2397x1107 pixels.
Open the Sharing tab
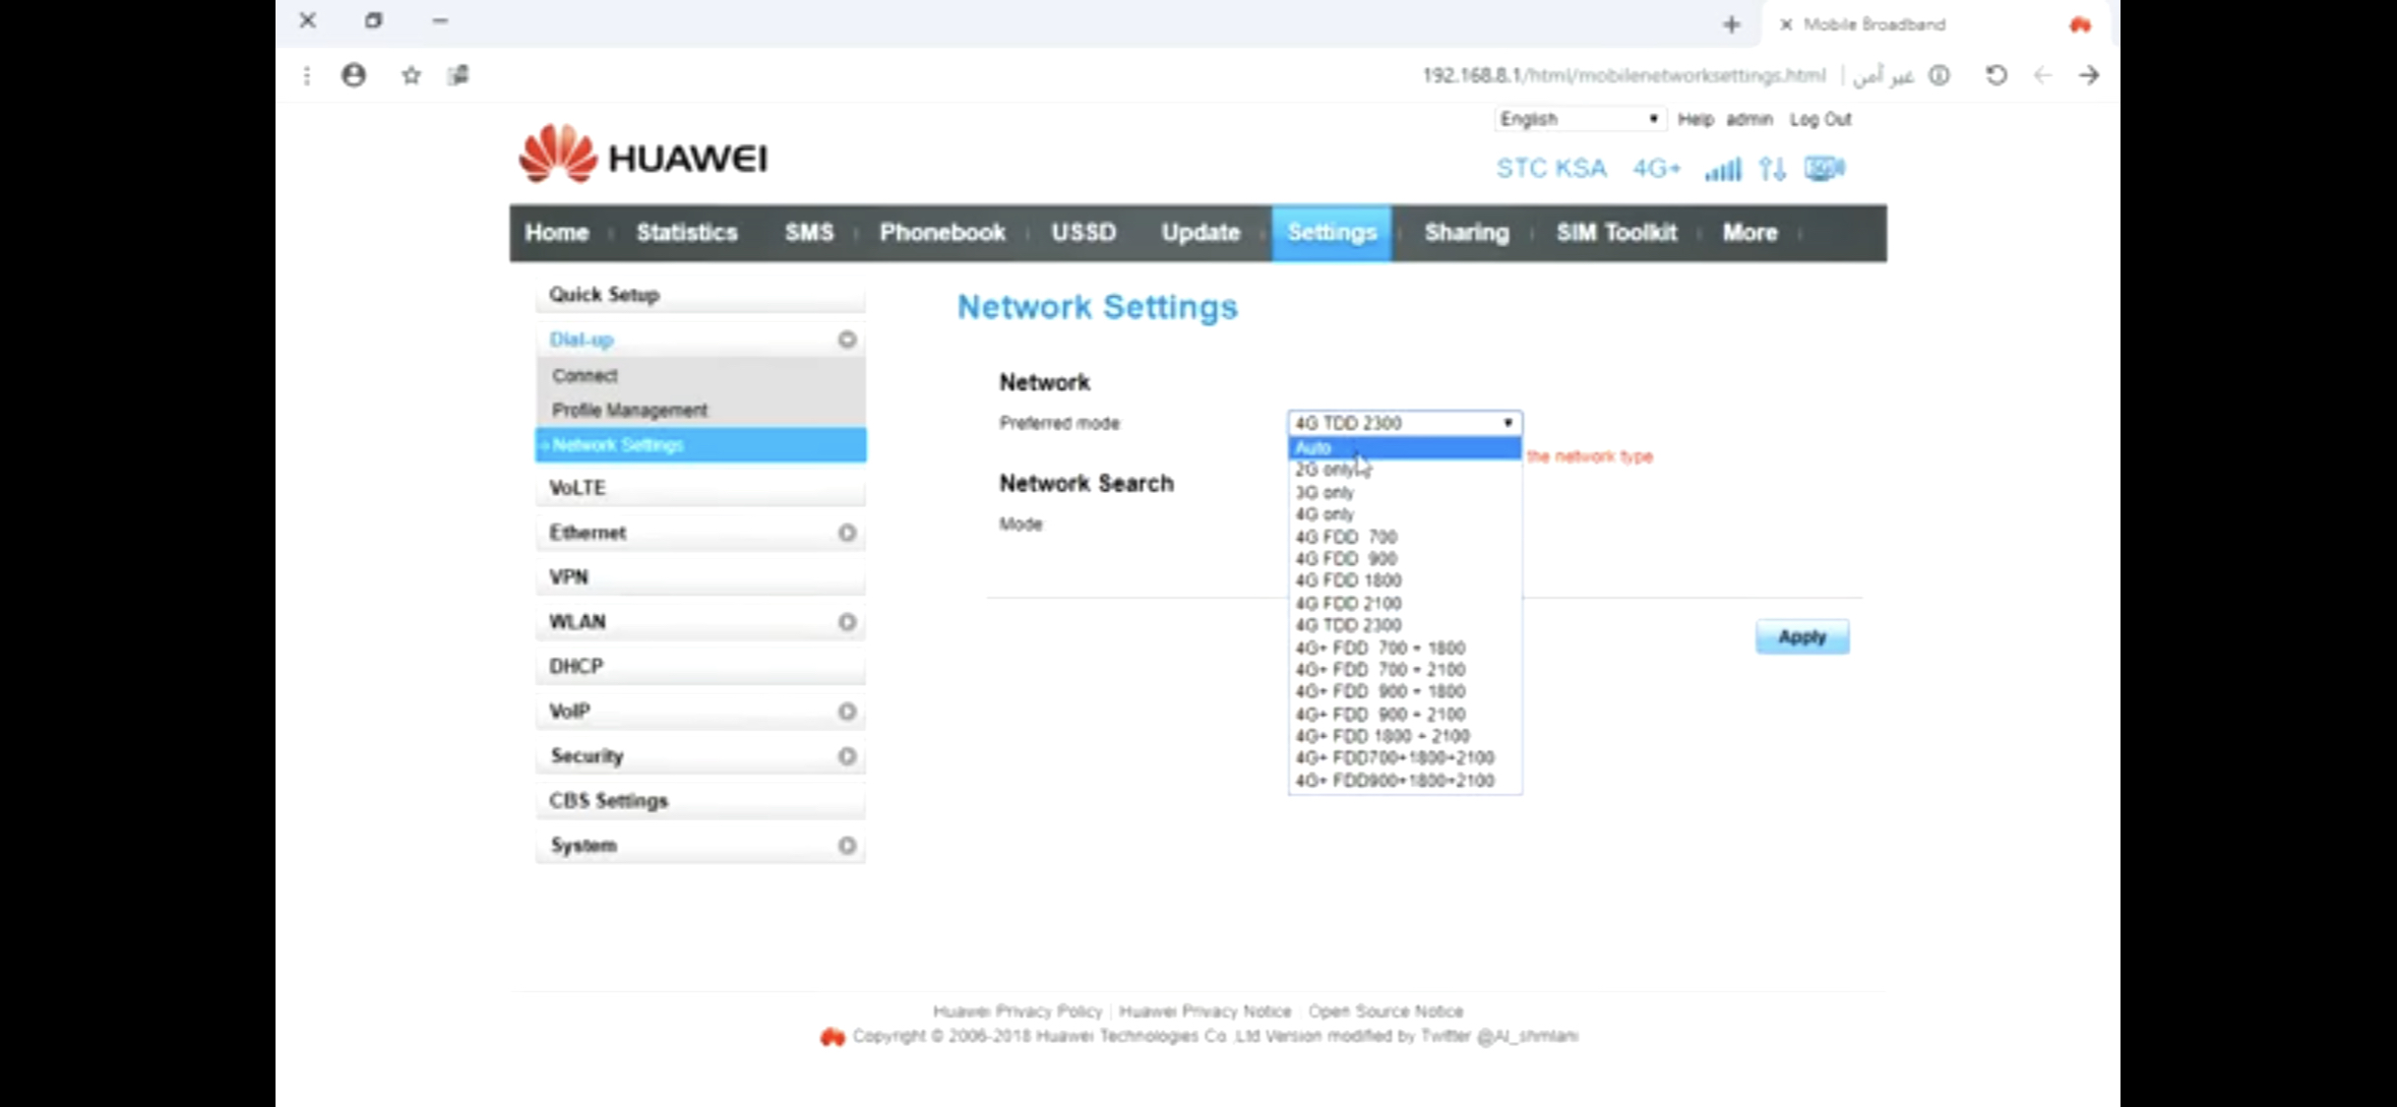[1466, 233]
